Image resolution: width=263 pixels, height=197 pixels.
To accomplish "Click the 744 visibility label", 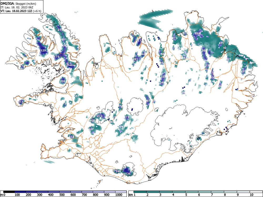I will tap(241, 55).
